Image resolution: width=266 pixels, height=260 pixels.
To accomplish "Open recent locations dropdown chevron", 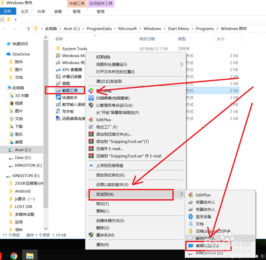I will (x=22, y=29).
